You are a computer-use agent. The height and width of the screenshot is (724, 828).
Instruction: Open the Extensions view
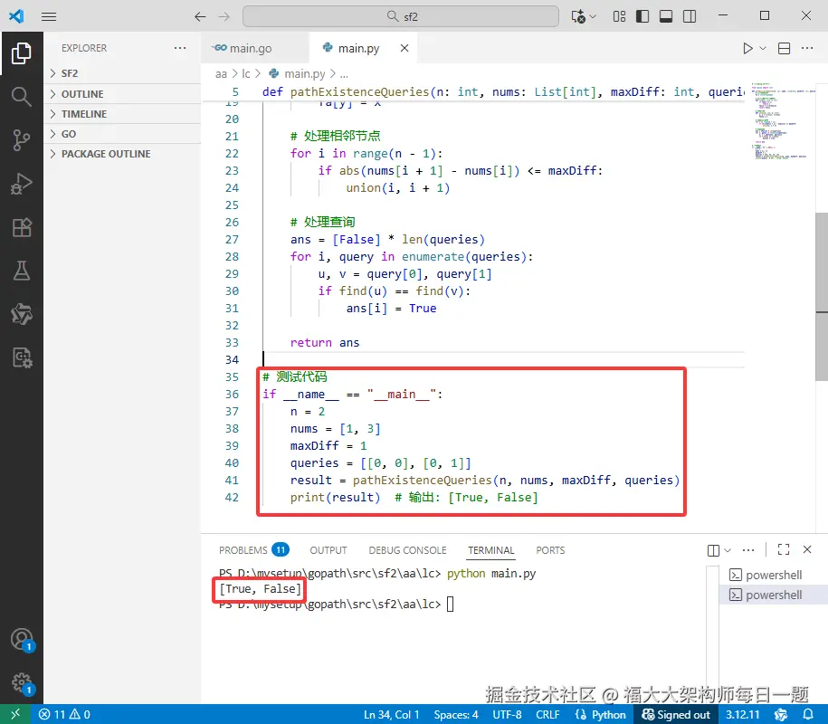(x=21, y=227)
